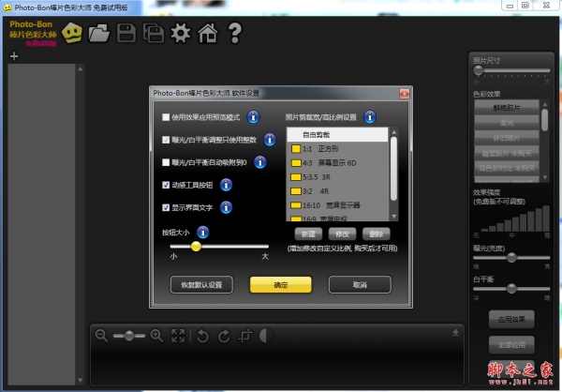Show info for 曝光/白平衡自动吸附到0 option

[x=260, y=162]
